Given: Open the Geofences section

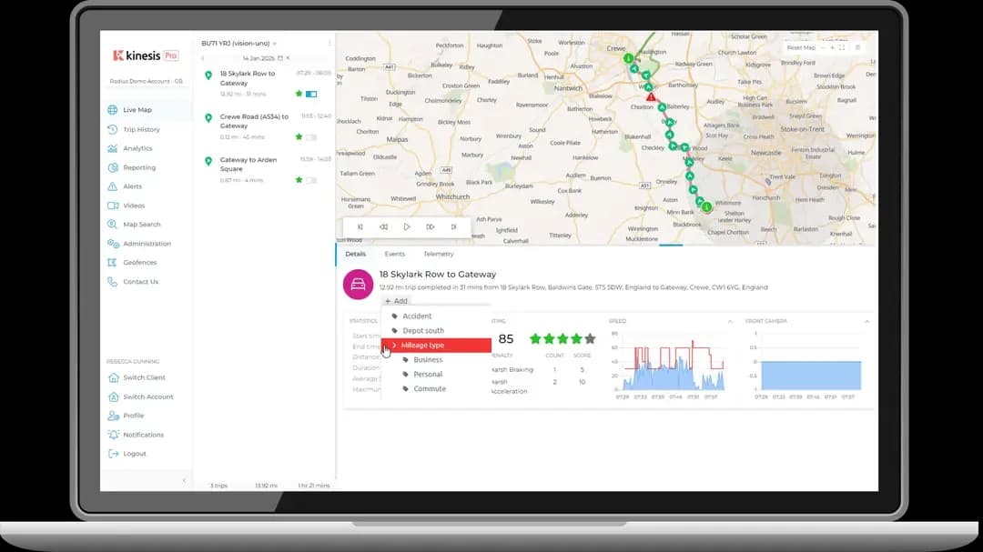Looking at the screenshot, I should pyautogui.click(x=139, y=263).
